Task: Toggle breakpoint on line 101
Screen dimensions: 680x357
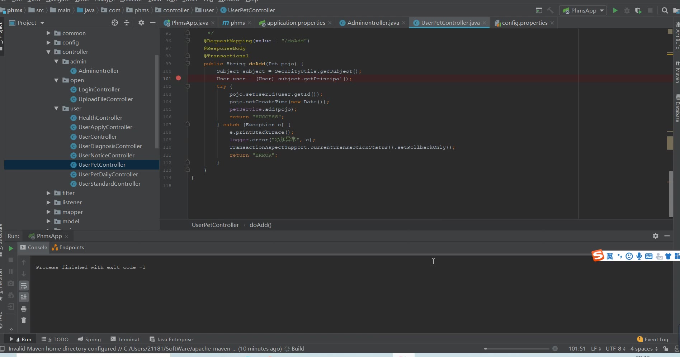Action: (178, 78)
